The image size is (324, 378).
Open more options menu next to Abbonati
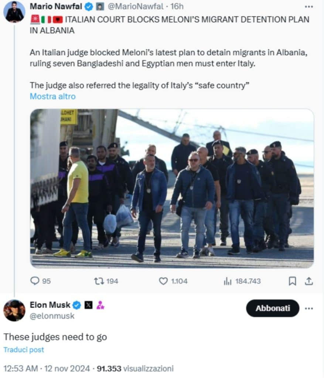[x=309, y=308]
